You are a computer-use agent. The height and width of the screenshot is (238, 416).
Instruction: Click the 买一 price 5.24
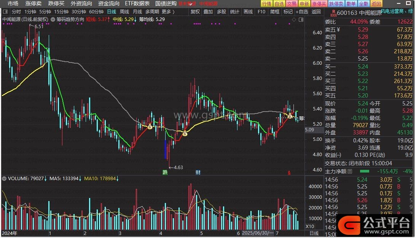click(x=363, y=67)
